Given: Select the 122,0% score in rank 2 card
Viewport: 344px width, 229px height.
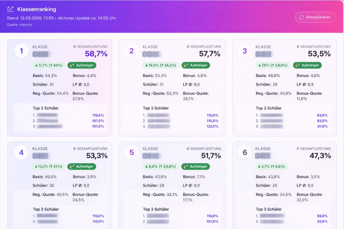Looking at the screenshot, I should click(x=212, y=126).
